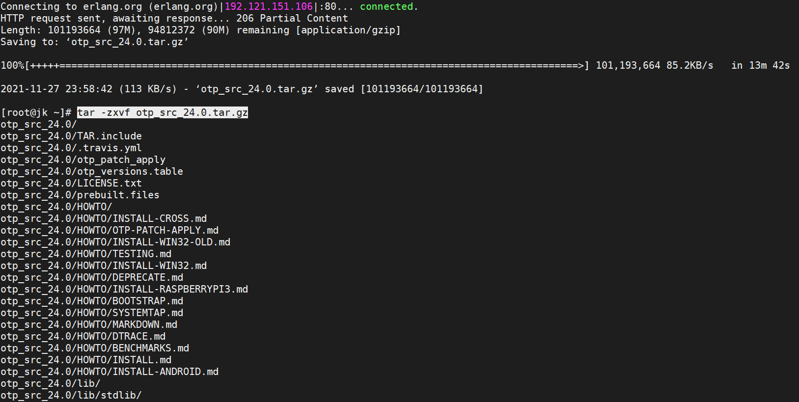Click the HOWTO/INSTALL-ANDROID.md line
Screen dimensions: 799x402
110,372
